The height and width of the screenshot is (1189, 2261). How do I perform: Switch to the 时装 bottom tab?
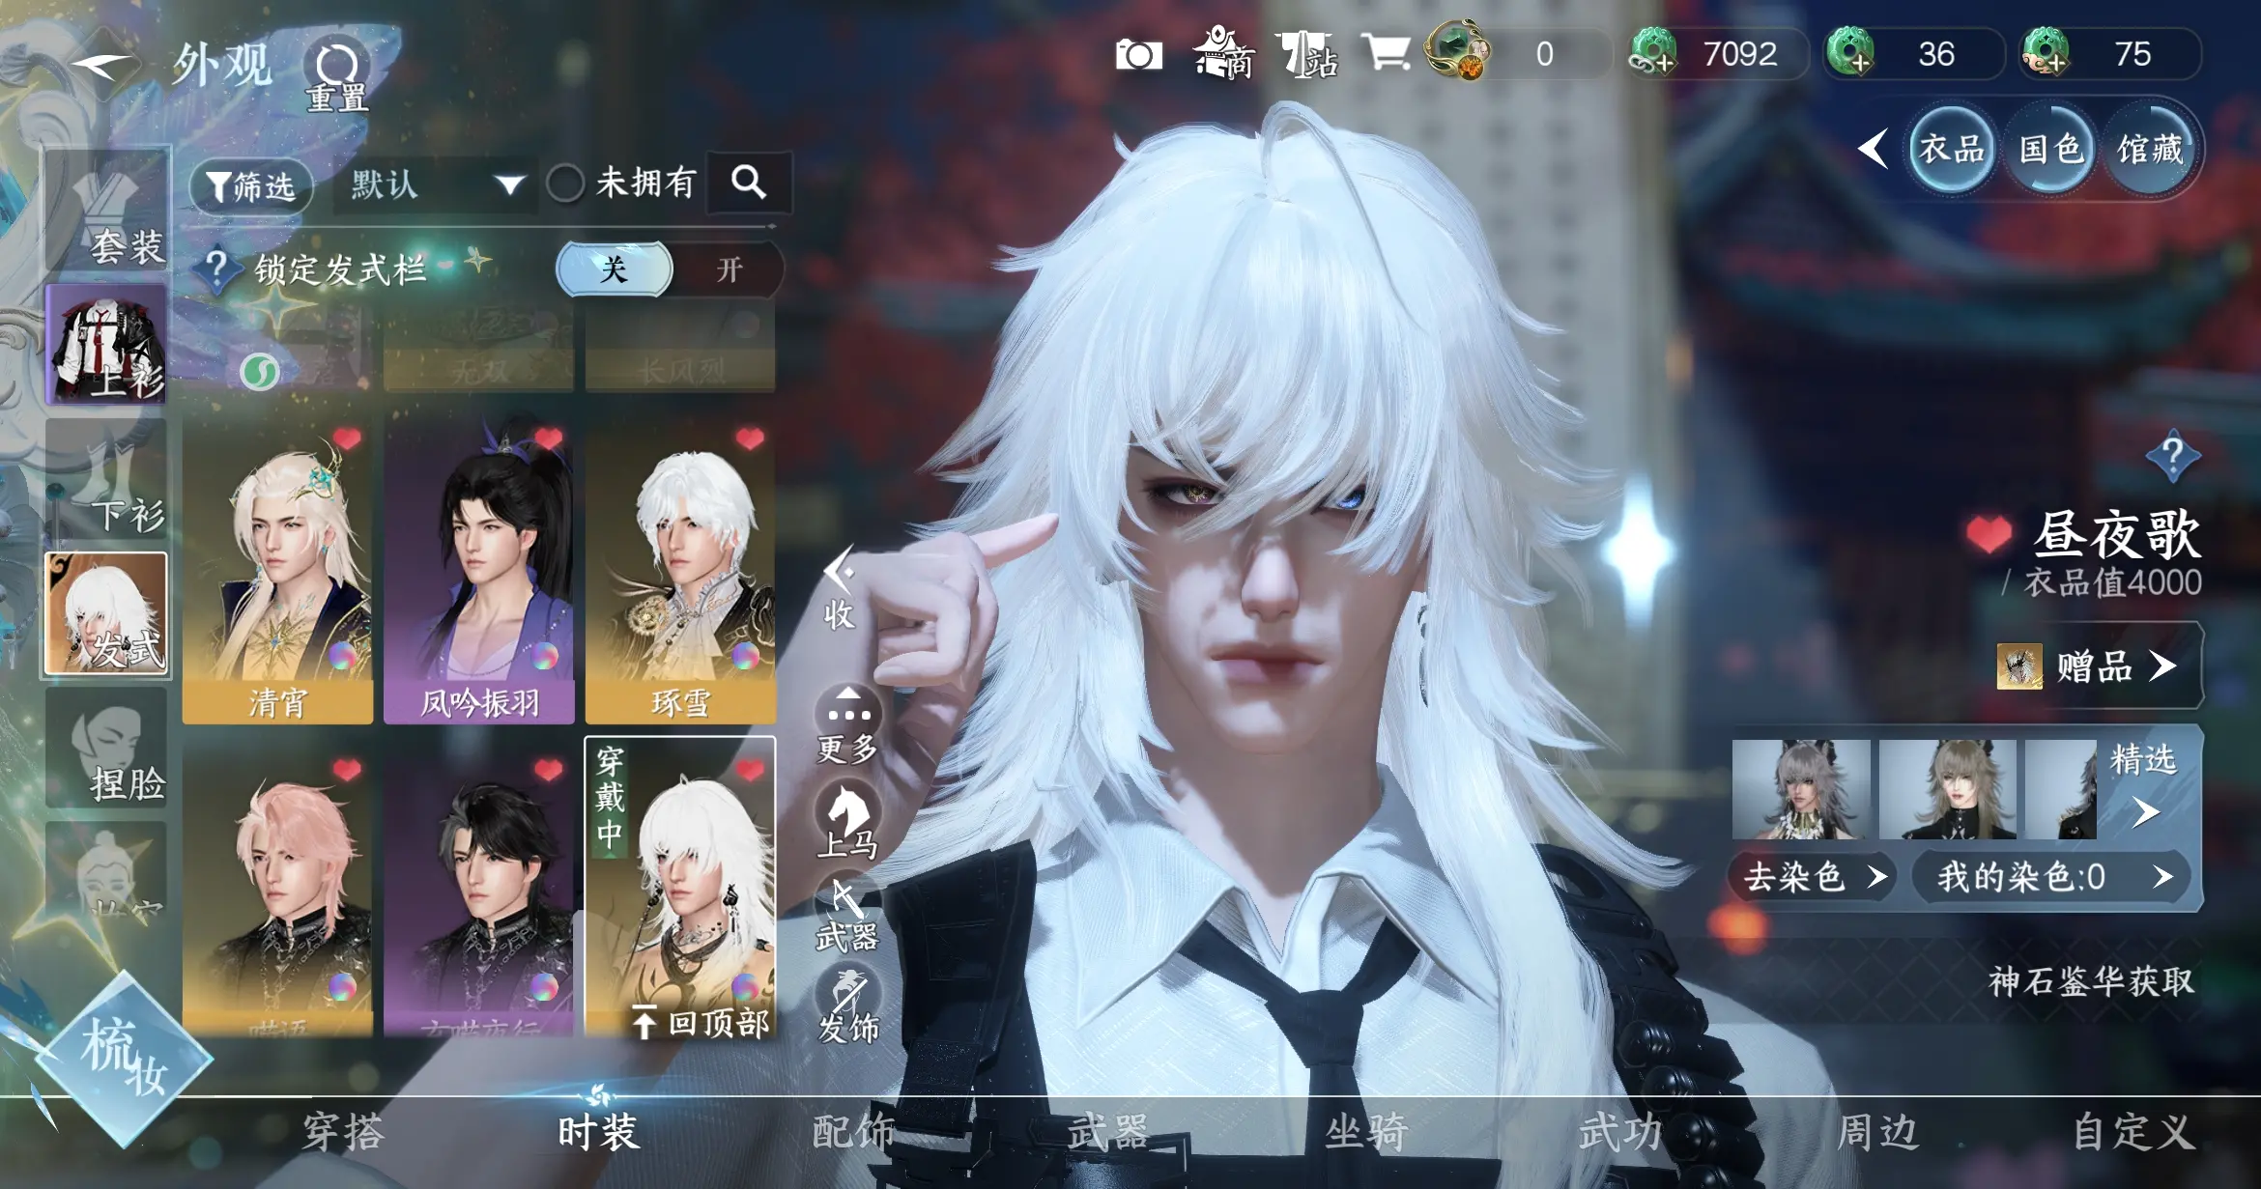pos(599,1132)
